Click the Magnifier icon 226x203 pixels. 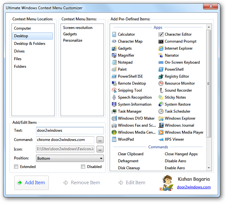(114, 55)
